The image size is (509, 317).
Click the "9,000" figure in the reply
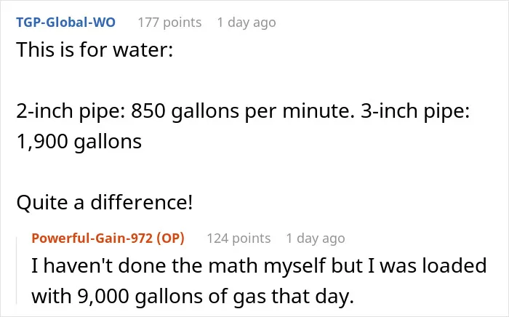[103, 296]
